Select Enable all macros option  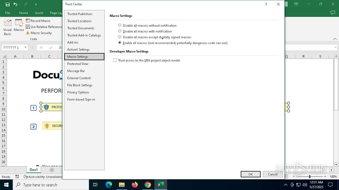[173, 43]
